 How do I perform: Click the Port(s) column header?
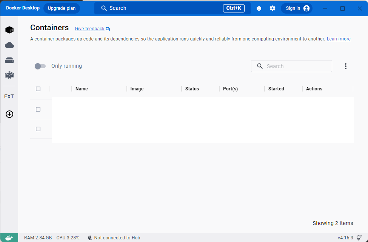click(x=230, y=89)
